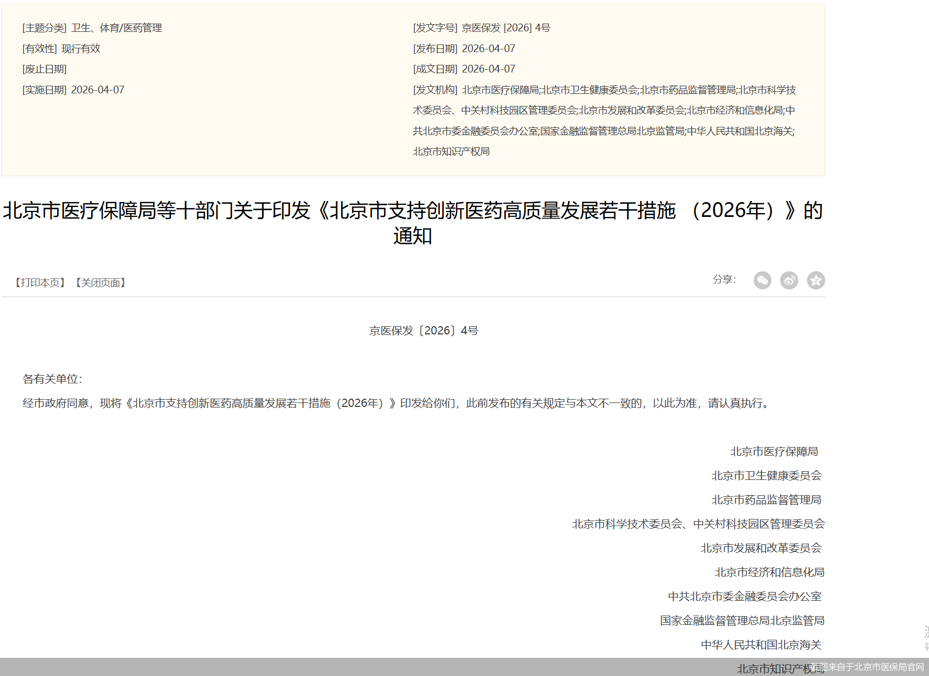Select the WeChat chat-bubbles share icon

click(x=763, y=280)
